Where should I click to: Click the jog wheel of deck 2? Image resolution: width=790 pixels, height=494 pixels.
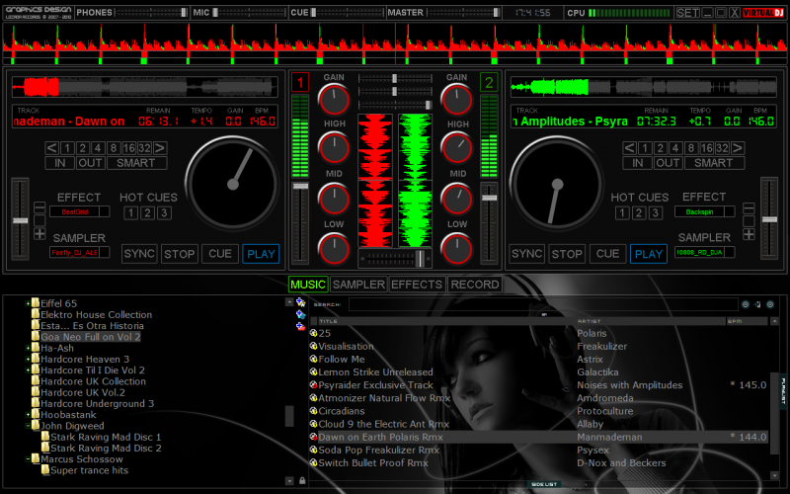click(x=557, y=184)
